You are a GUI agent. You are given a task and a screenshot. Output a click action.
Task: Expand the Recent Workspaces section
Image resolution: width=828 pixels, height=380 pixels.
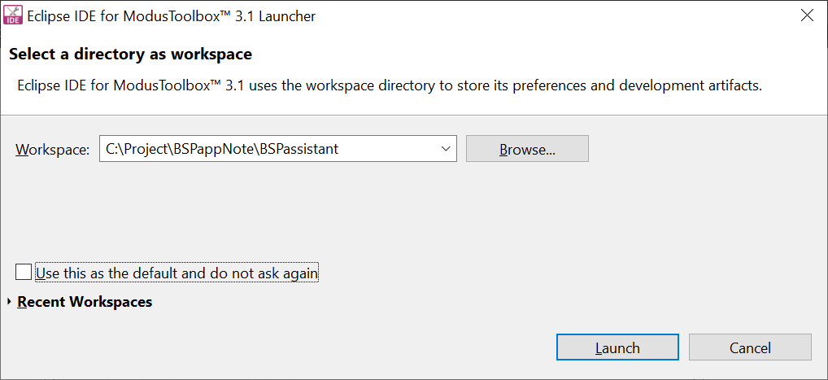10,302
